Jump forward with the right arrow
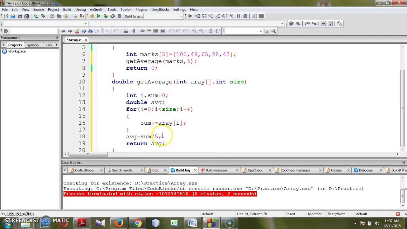This screenshot has height=229, width=407. (x=70, y=31)
